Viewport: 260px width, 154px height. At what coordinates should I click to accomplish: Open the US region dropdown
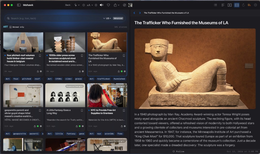(x=107, y=18)
